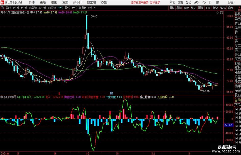Image resolution: width=241 pixels, height=155 pixels.
Task: Open the mail message icon
Action: click(x=217, y=3)
